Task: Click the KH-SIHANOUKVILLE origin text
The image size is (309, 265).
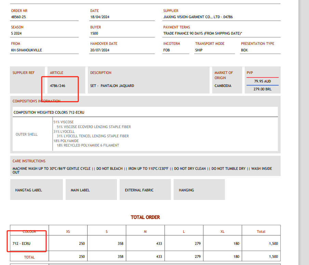Action: [27, 50]
